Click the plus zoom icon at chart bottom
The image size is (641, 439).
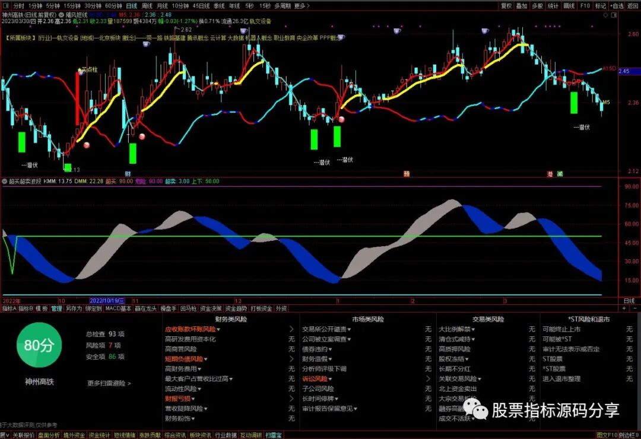pos(624,308)
